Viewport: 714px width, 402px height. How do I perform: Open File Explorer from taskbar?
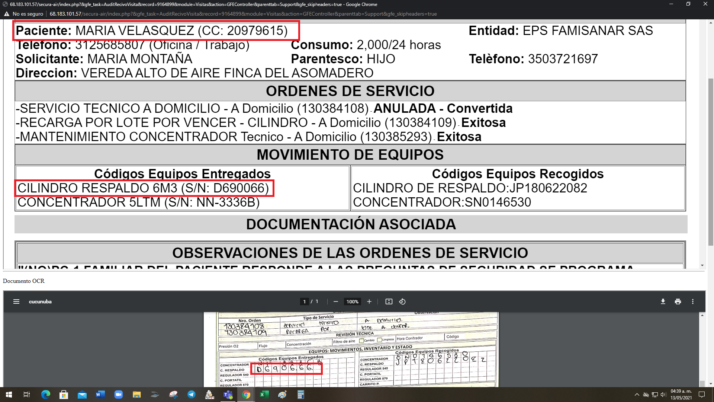pos(137,395)
